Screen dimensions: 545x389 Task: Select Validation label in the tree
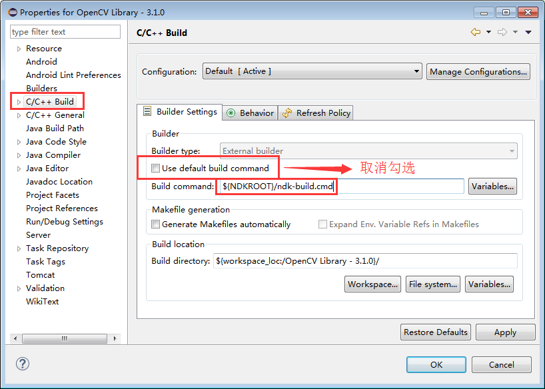45,288
